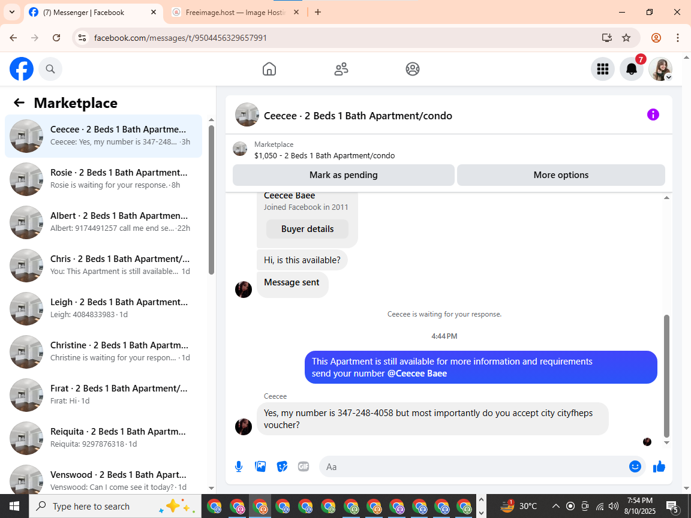The width and height of the screenshot is (691, 518).
Task: Open the Leigh conversation in the list
Action: pyautogui.click(x=104, y=308)
